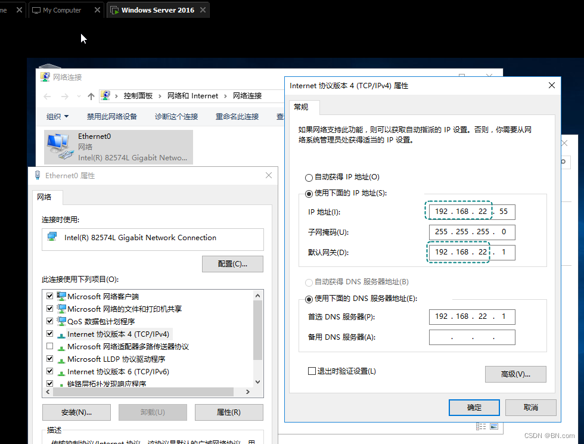Click the recent locations dropdown arrow
Viewport: 584px width, 444px height.
(79, 97)
